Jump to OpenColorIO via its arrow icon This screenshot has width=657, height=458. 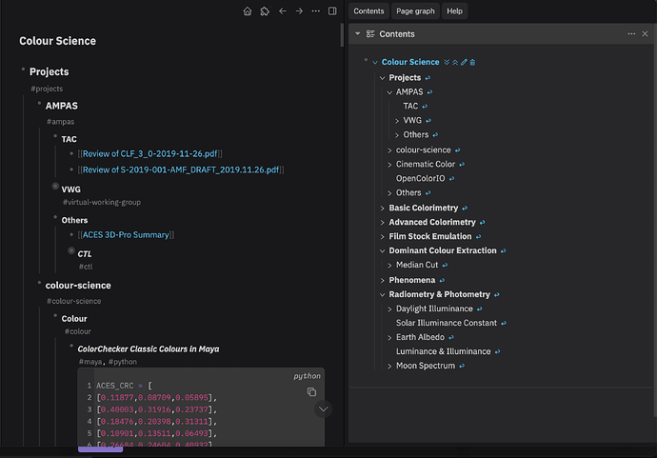tap(451, 178)
